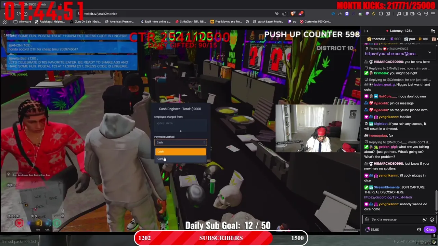Image resolution: width=438 pixels, height=246 pixels.
Task: Click the share icon in address bar
Action: coord(284,14)
